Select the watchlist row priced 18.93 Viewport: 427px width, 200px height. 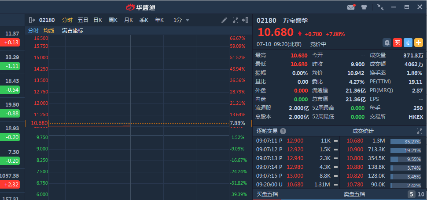pyautogui.click(x=12, y=133)
